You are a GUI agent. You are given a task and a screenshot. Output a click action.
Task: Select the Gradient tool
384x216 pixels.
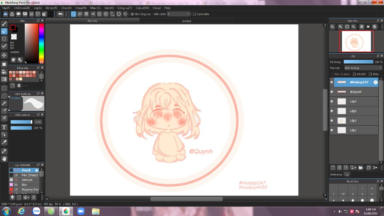[x=4, y=79]
